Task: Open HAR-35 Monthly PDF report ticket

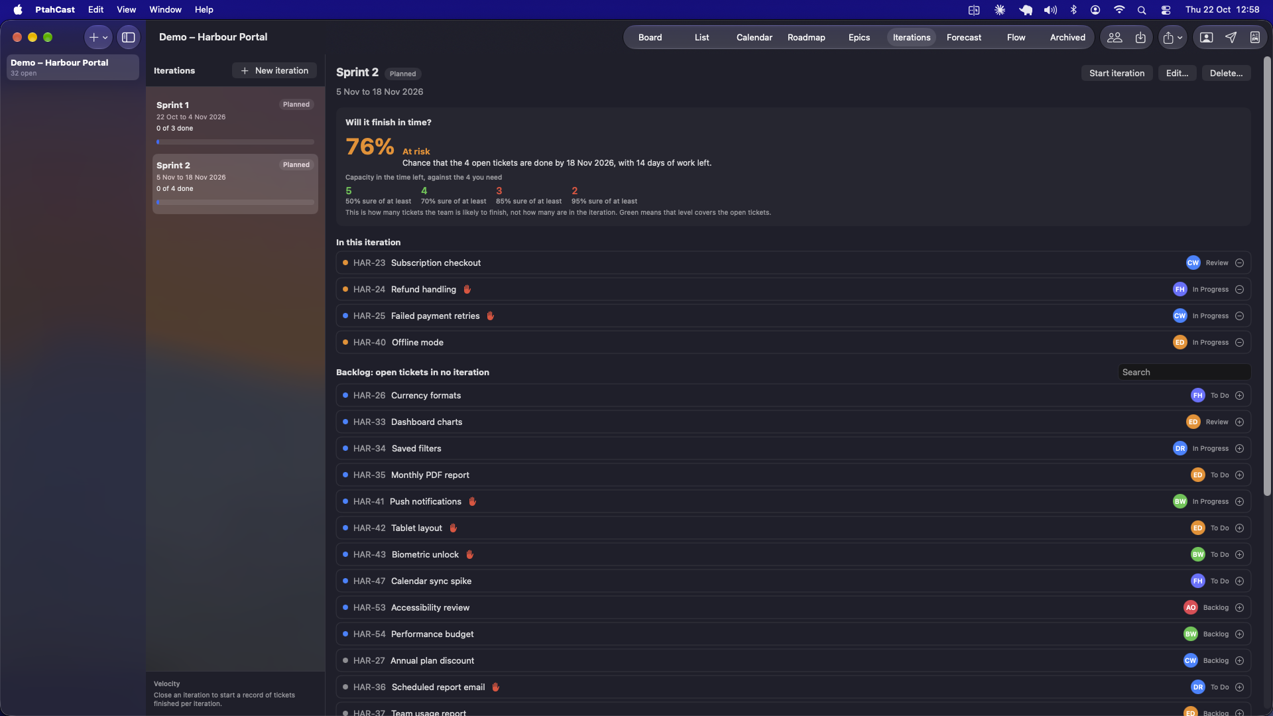Action: click(794, 475)
